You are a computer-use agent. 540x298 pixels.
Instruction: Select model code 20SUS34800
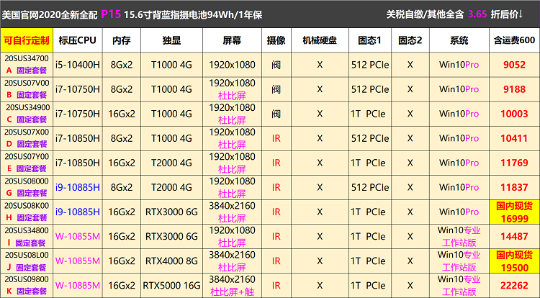(27, 230)
